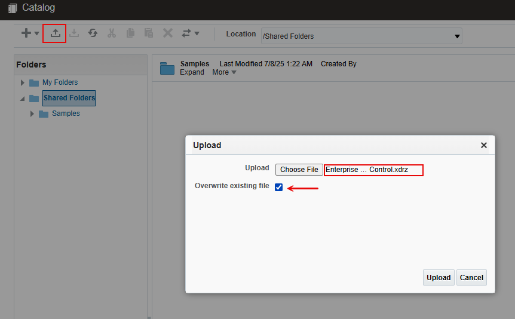
Task: Uncheck the Overwrite existing file checkbox
Action: pyautogui.click(x=278, y=187)
